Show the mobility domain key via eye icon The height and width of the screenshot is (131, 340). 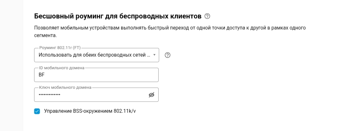(151, 95)
